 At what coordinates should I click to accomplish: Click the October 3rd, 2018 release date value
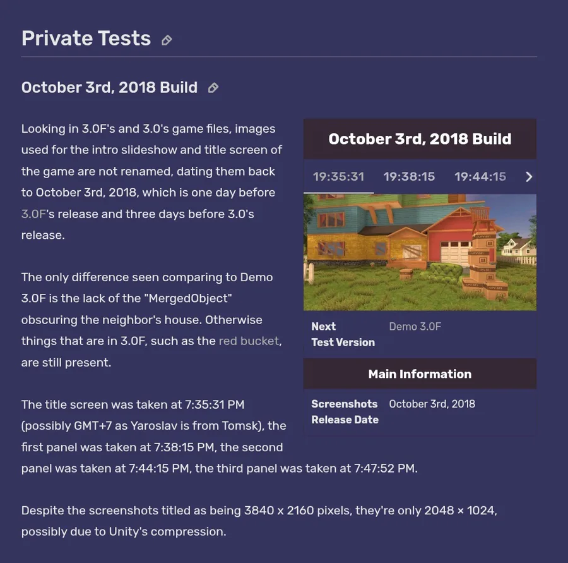coord(432,404)
